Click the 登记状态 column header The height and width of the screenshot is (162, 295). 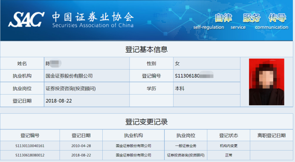click(x=228, y=135)
